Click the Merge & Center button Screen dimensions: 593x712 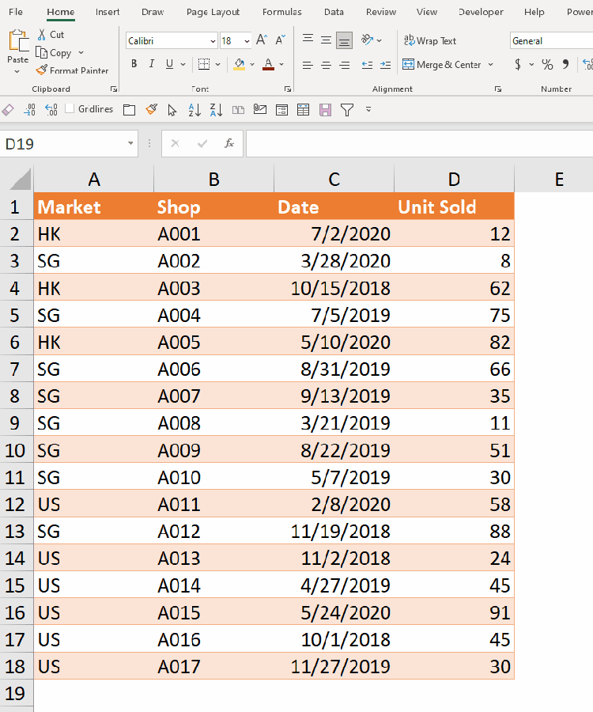tap(448, 65)
